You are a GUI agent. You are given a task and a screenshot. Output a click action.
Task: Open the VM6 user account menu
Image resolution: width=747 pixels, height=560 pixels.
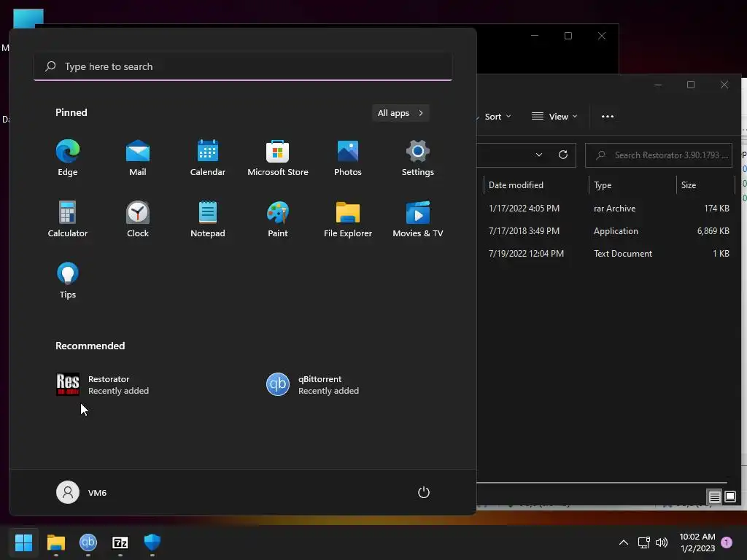[x=82, y=492]
